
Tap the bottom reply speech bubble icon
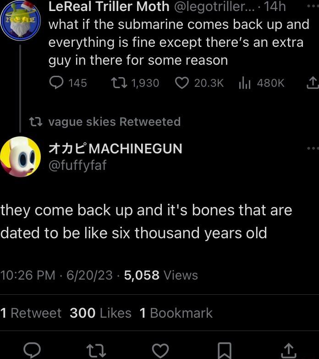tap(32, 350)
